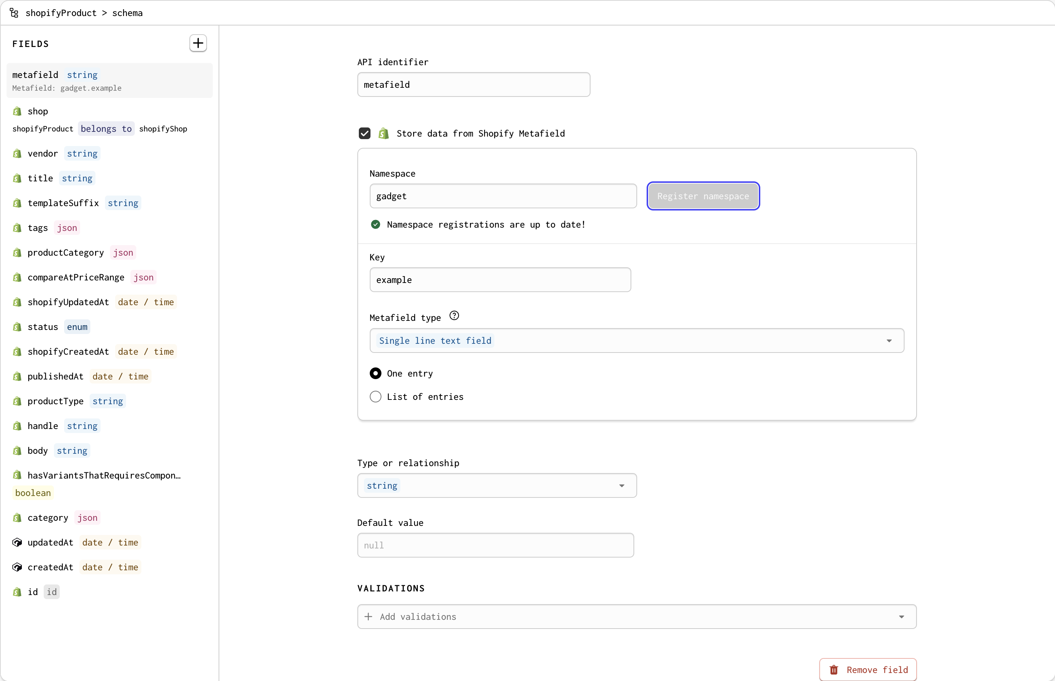Open Metafield type help question icon
This screenshot has width=1055, height=681.
(454, 316)
